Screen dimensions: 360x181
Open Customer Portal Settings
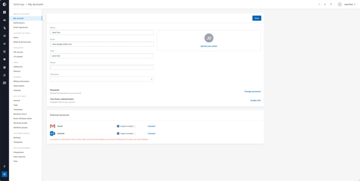point(17,138)
